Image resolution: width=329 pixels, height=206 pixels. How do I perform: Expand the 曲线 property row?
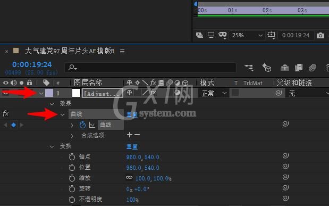[x=72, y=125]
